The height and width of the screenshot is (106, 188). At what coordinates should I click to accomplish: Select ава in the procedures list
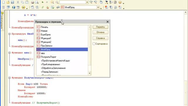pos(62,53)
